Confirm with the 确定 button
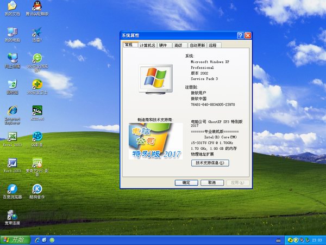Viewport: 326px width, 245px height. pyautogui.click(x=186, y=183)
